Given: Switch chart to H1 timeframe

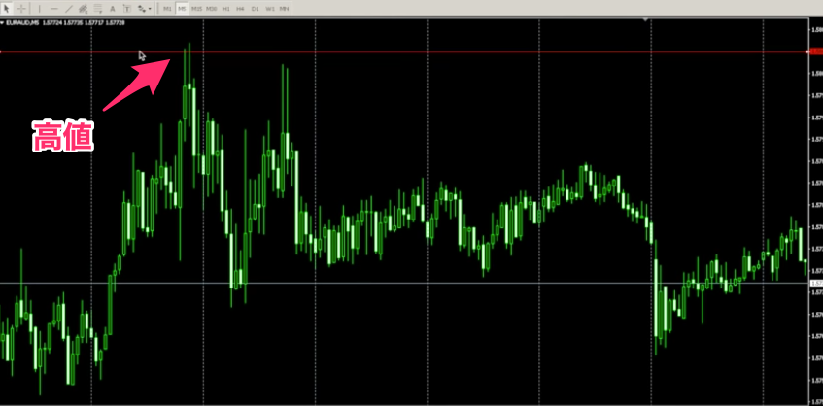Looking at the screenshot, I should 225,9.
